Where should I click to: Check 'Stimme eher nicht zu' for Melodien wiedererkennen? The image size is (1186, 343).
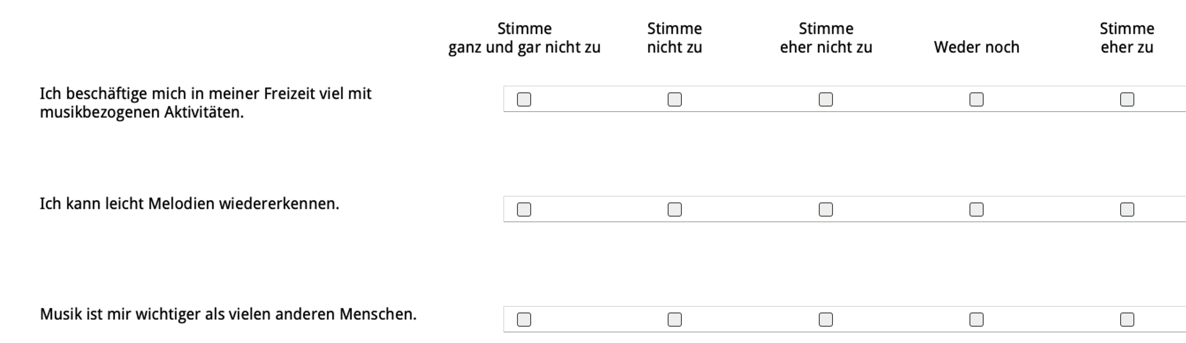tap(825, 210)
